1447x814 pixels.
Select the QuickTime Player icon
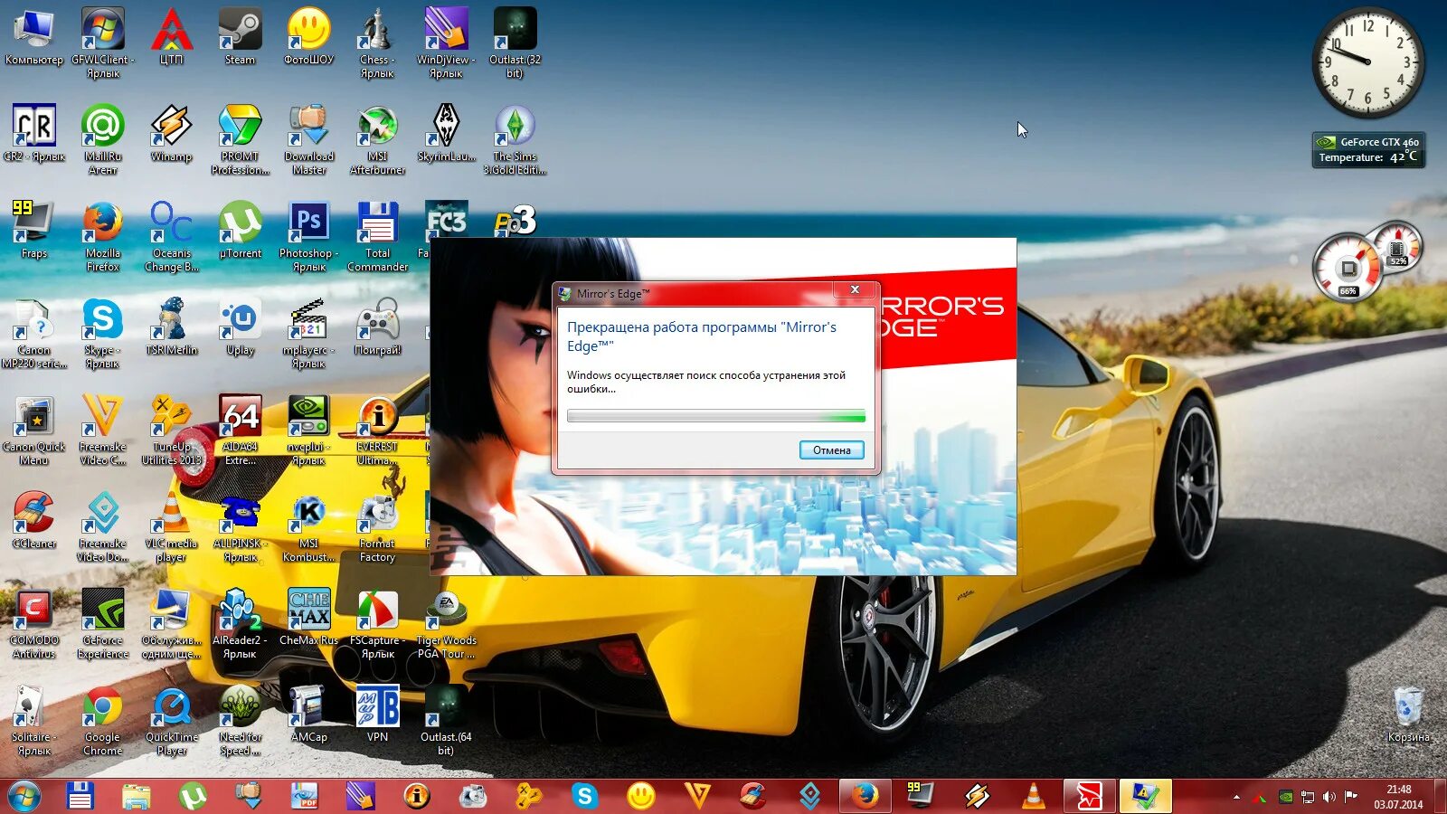pos(172,719)
